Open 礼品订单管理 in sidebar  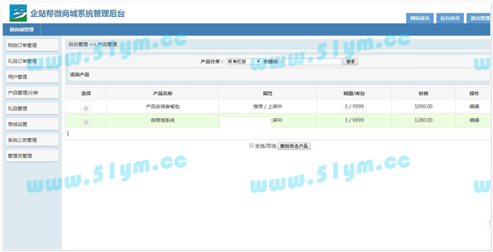[32, 61]
